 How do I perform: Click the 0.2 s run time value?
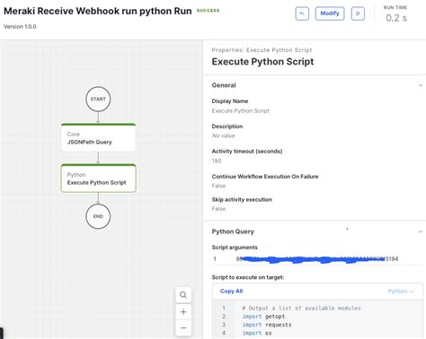tap(396, 18)
